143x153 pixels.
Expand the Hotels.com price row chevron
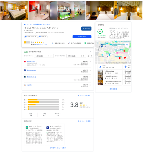click(90, 62)
